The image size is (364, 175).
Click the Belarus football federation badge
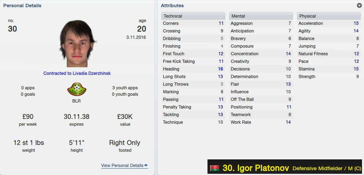(77, 89)
